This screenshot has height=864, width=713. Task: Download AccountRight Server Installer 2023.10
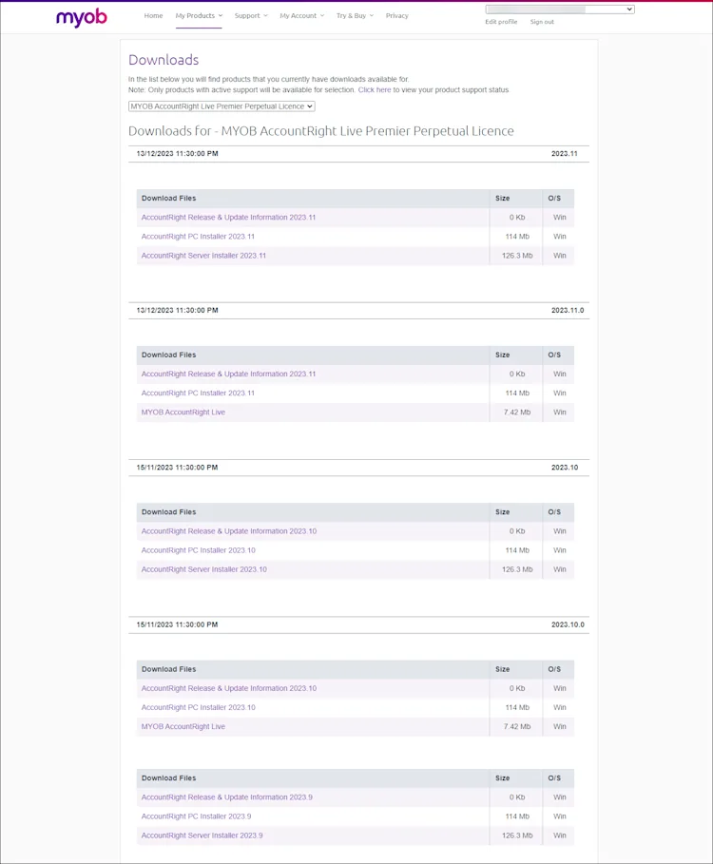tap(204, 568)
